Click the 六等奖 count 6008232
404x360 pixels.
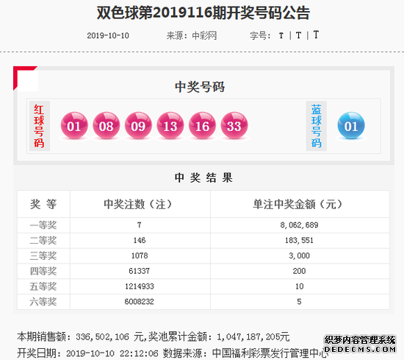coord(139,302)
